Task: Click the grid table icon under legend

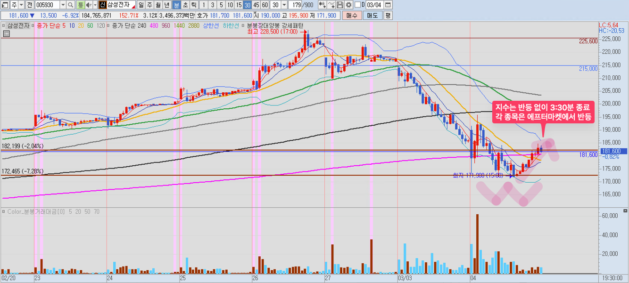Action: tap(7, 33)
